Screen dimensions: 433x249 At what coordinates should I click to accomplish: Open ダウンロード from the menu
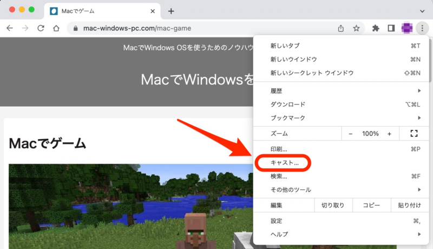coord(341,104)
